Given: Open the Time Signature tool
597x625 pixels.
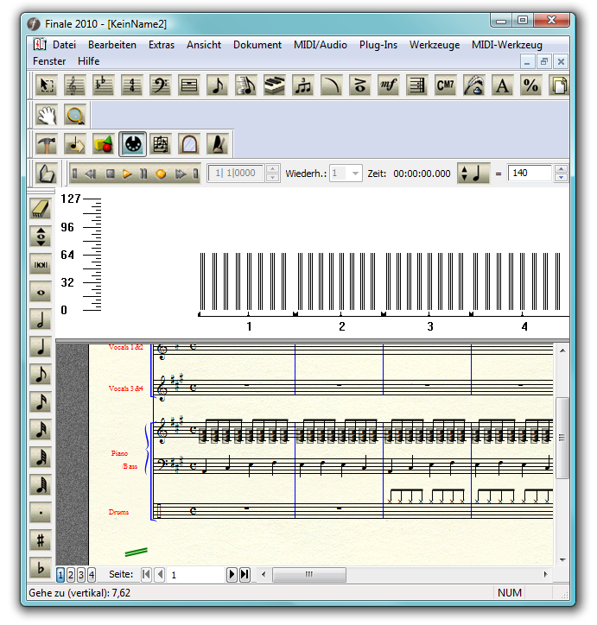Looking at the screenshot, I should tap(131, 85).
